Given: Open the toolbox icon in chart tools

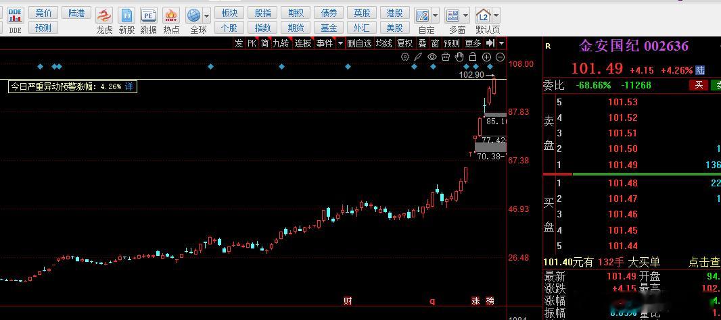Looking at the screenshot, I should (445, 57).
